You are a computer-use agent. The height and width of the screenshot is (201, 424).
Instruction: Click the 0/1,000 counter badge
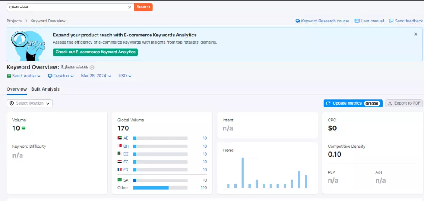[x=372, y=103]
